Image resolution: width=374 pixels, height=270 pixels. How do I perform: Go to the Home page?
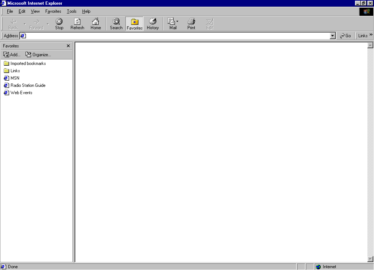tap(96, 24)
